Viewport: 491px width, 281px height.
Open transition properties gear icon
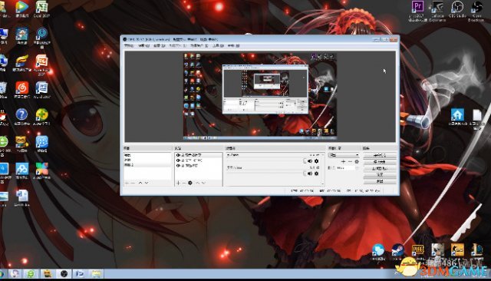(357, 162)
